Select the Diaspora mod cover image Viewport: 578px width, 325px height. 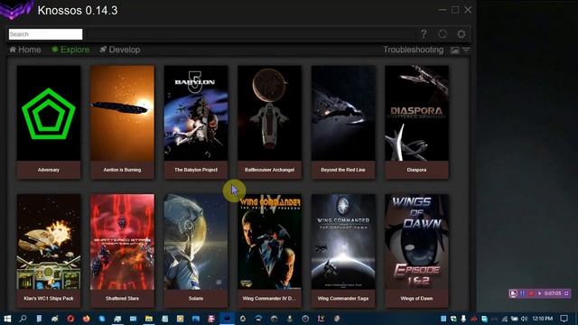click(417, 113)
